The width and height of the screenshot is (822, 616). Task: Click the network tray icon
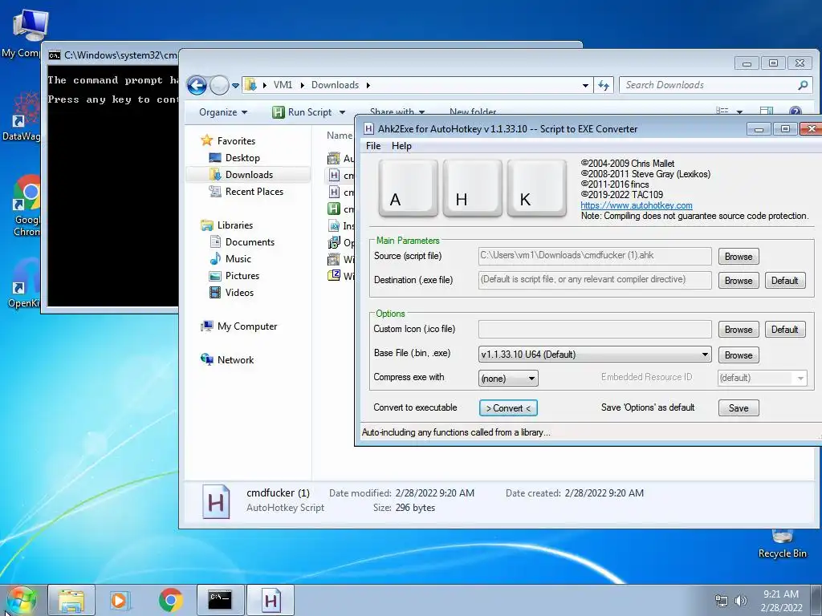(x=722, y=600)
